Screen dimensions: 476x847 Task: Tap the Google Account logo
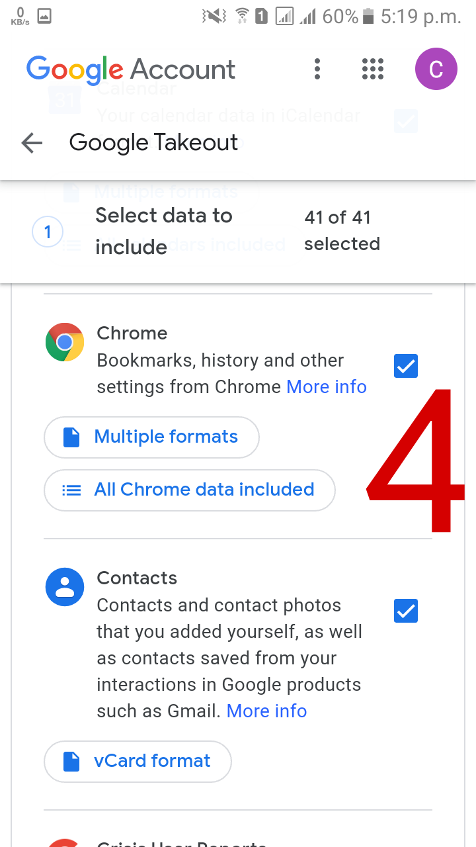click(x=131, y=69)
